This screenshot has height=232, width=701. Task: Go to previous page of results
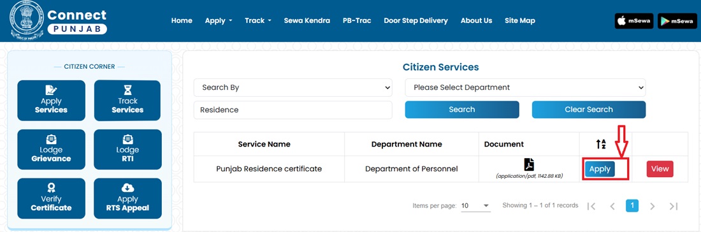click(x=612, y=206)
